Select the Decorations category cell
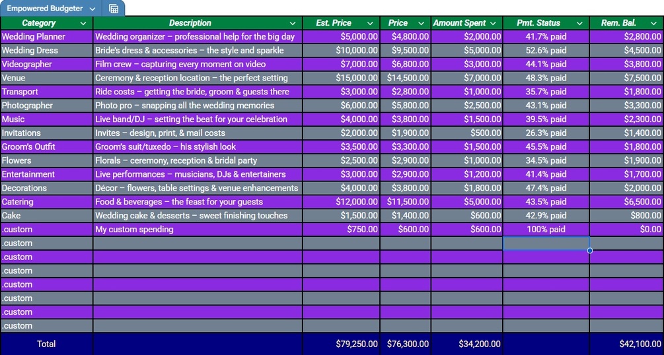Image resolution: width=664 pixels, height=355 pixels. pyautogui.click(x=47, y=188)
